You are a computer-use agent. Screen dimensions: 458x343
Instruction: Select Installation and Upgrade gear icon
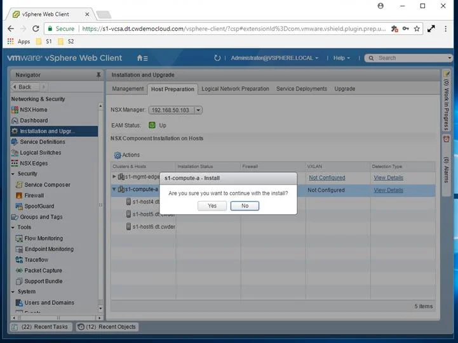(15, 131)
